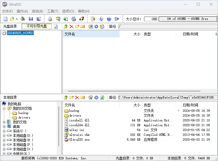Click the 650MB capacity progress bar
The height and width of the screenshot is (161, 218).
pyautogui.click(x=188, y=19)
